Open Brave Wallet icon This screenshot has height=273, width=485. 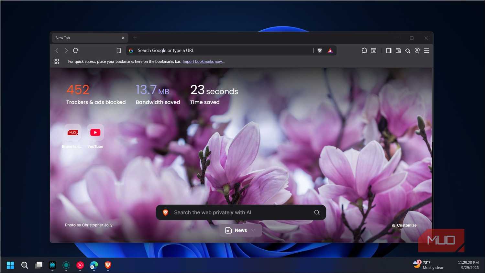point(398,50)
